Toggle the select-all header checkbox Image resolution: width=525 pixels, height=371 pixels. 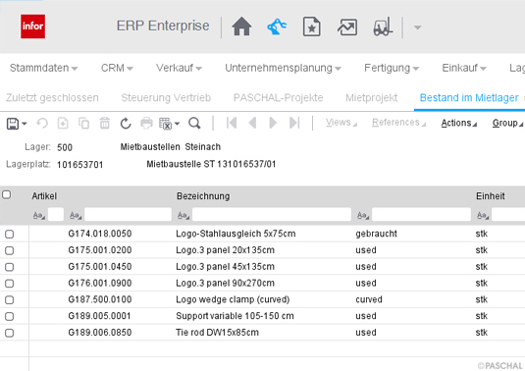6,194
